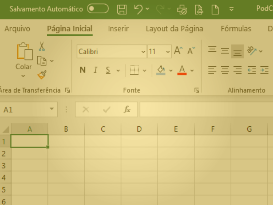
Task: Apply the red font color
Action: pyautogui.click(x=182, y=70)
